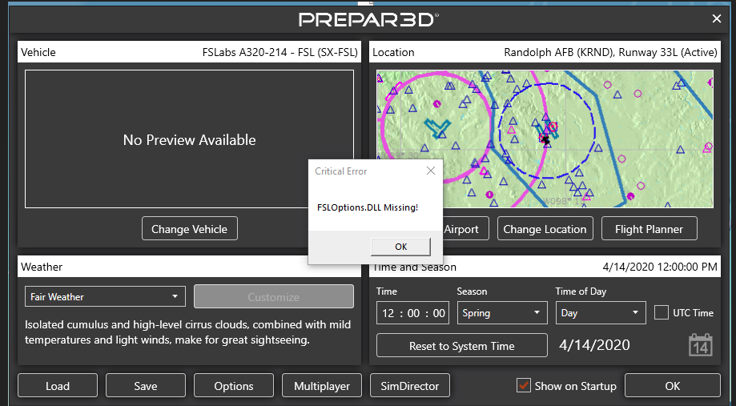Viewport: 736px width, 406px height.
Task: Click the vehicle name FSLabs A320-214 text
Action: click(x=280, y=52)
